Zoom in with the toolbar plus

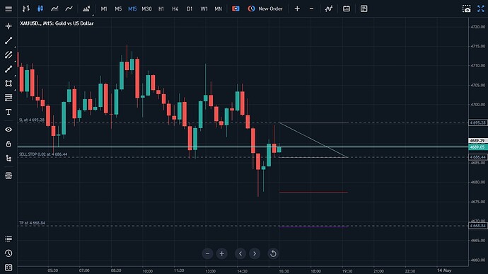[297, 8]
